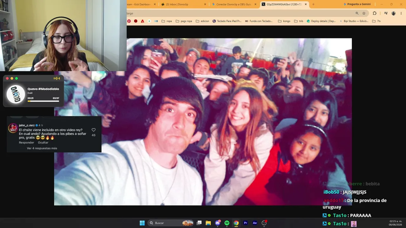This screenshot has height=228, width=406.
Task: Open the Chrome three-dot menu
Action: tap(401, 13)
